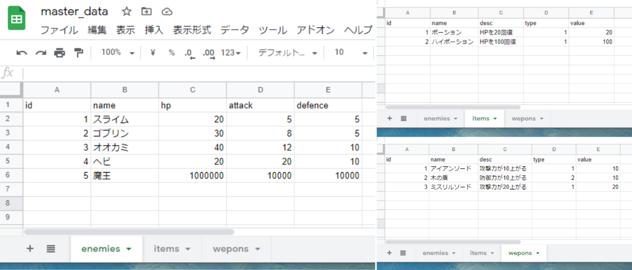The height and width of the screenshot is (270, 632).
Task: Redo the last action
Action: [41, 53]
